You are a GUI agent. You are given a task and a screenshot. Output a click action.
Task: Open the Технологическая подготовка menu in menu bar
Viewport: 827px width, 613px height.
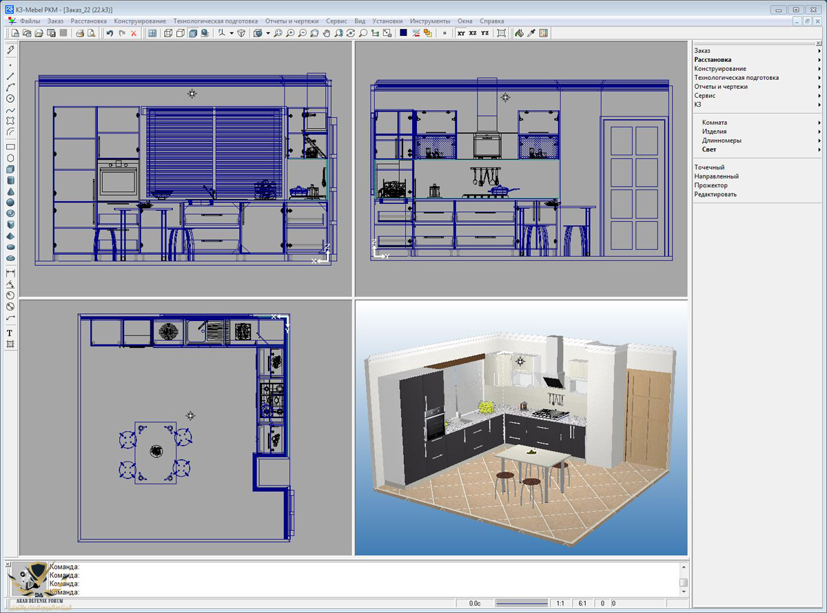point(216,21)
